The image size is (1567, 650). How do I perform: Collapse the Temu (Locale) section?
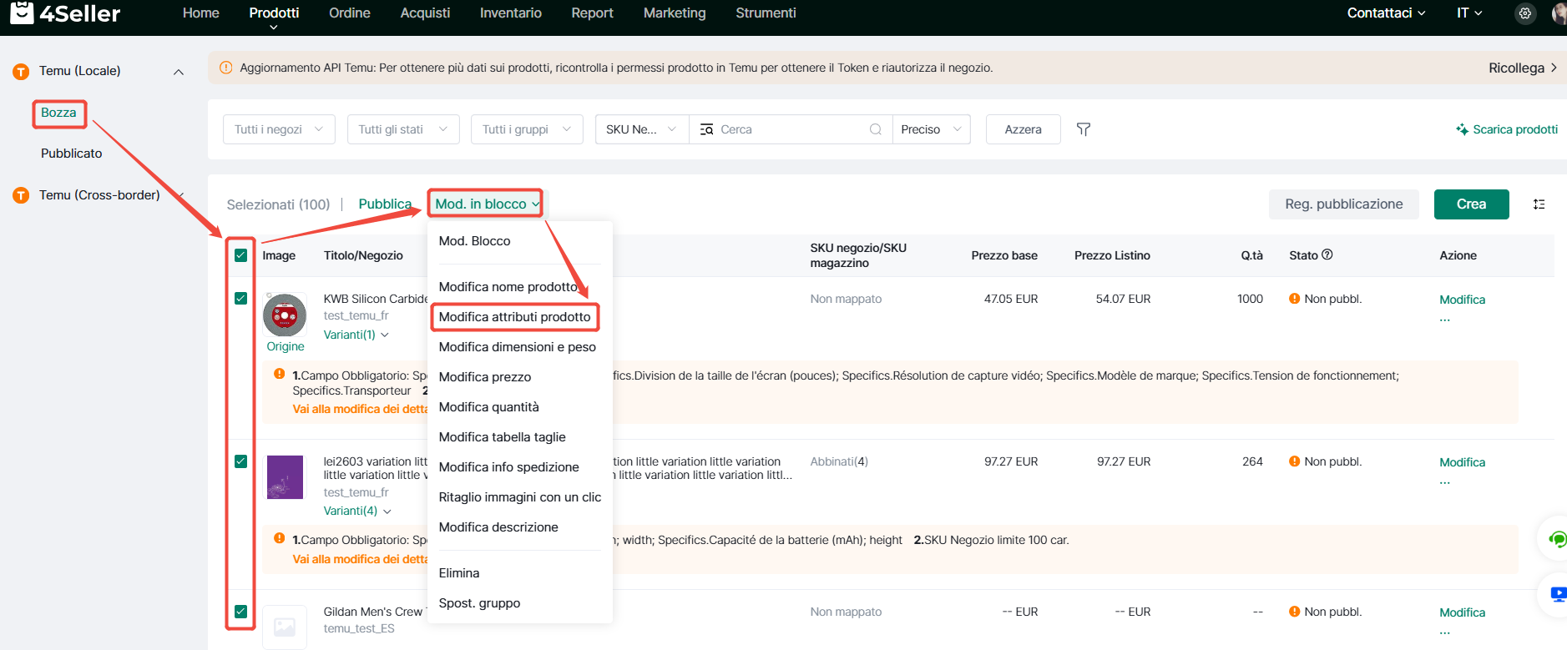click(x=179, y=72)
